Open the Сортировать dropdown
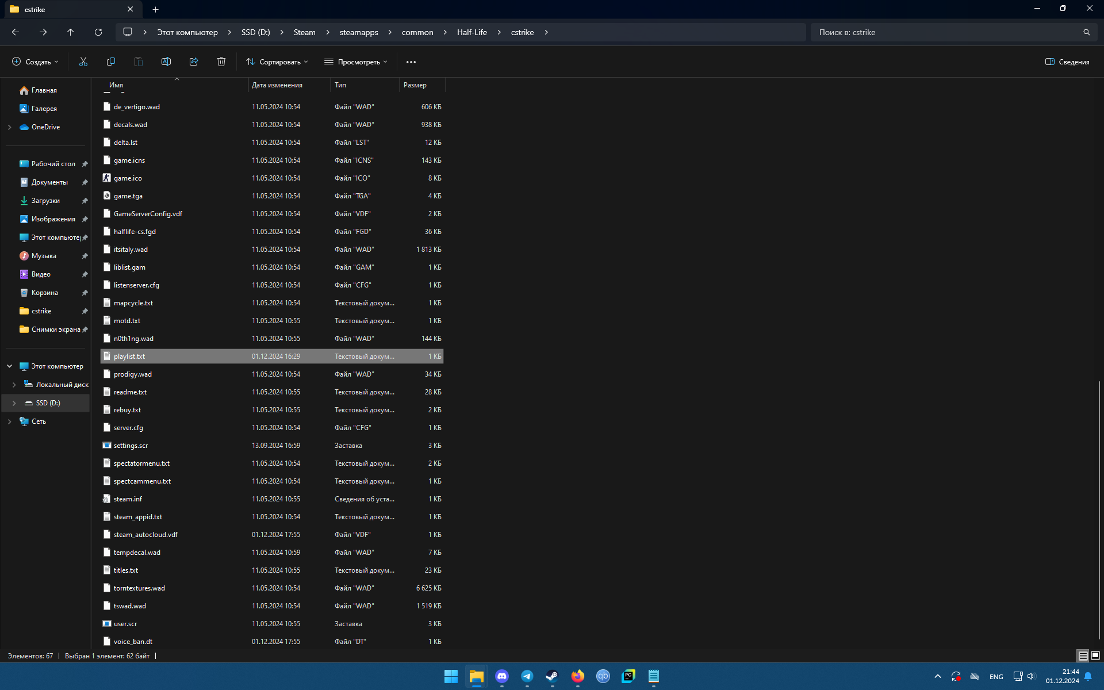1104x690 pixels. (x=277, y=62)
